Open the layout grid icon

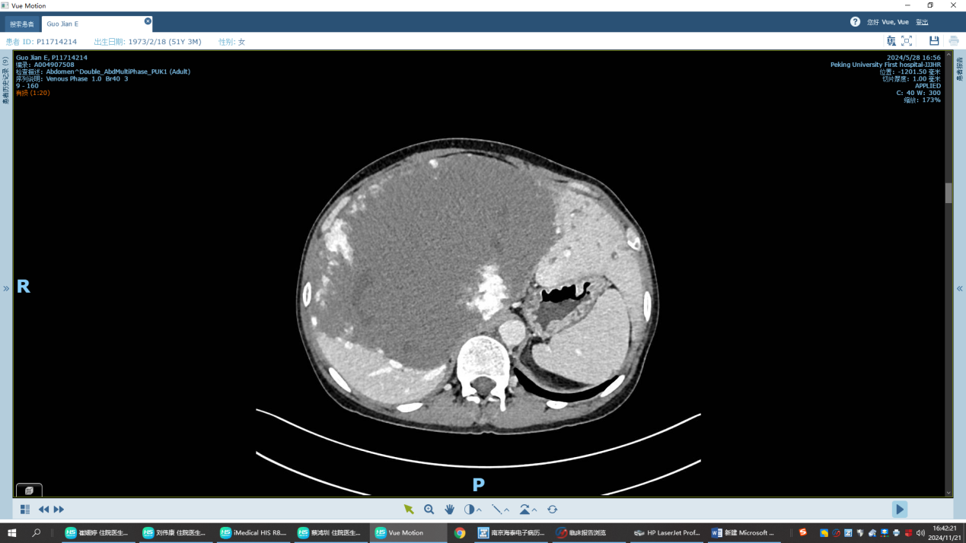(25, 510)
